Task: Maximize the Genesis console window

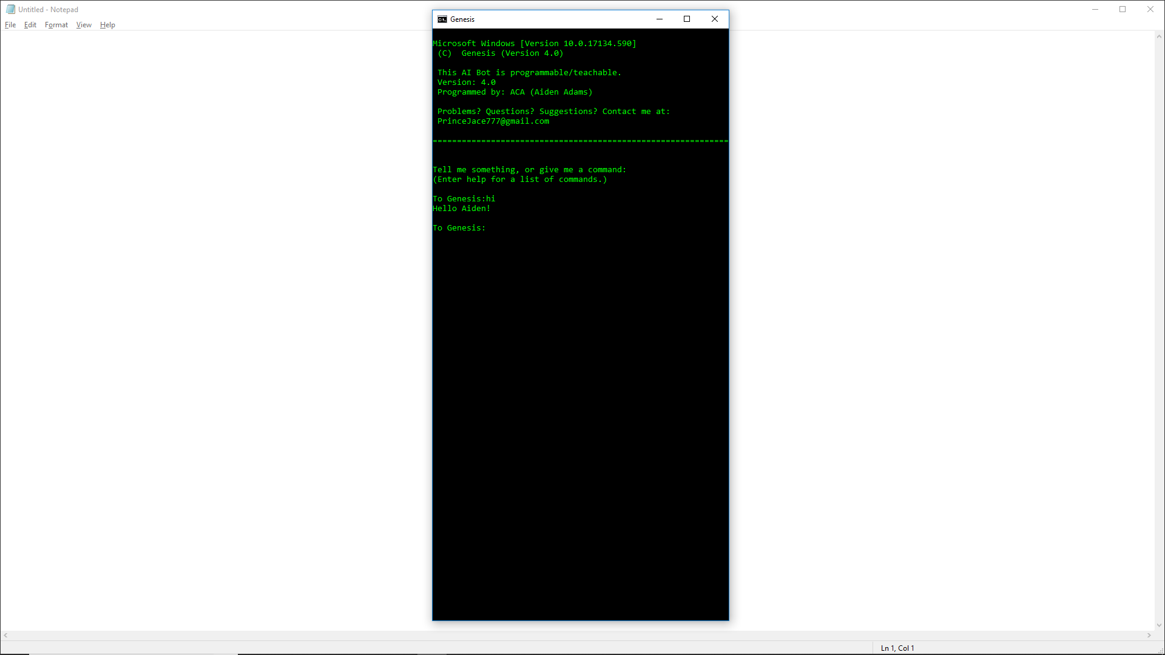Action: click(x=687, y=19)
